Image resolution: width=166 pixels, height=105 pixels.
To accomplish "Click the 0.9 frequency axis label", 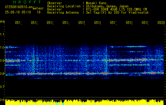I will point(2,61).
